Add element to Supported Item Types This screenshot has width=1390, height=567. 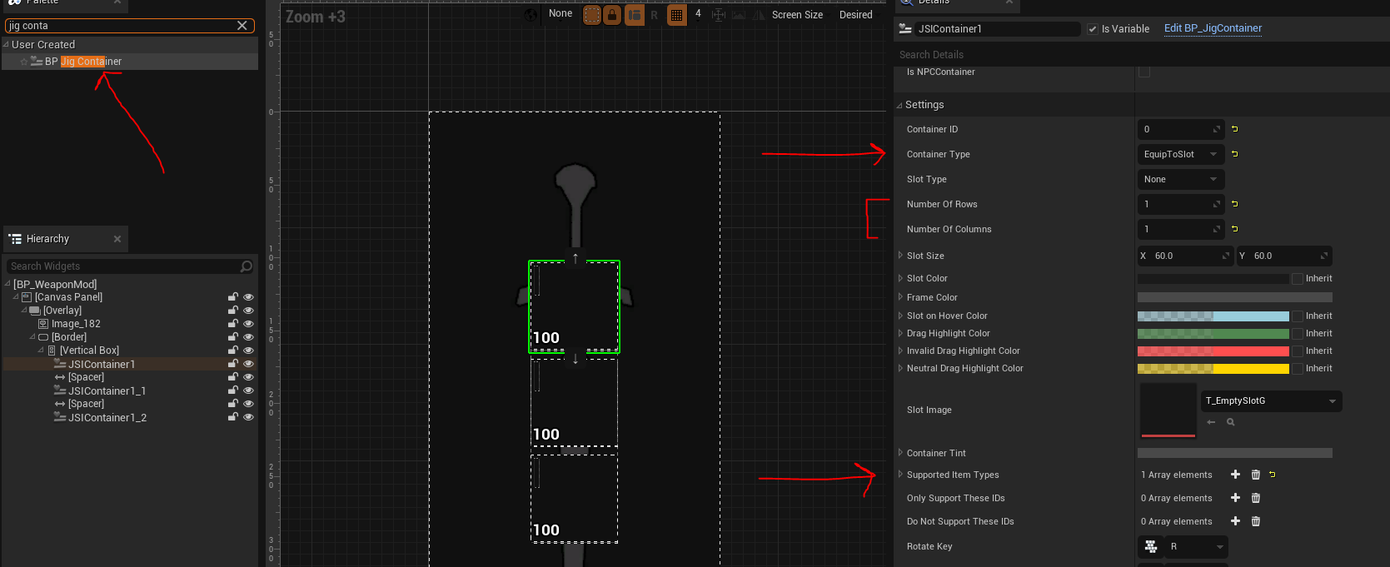[x=1235, y=475]
